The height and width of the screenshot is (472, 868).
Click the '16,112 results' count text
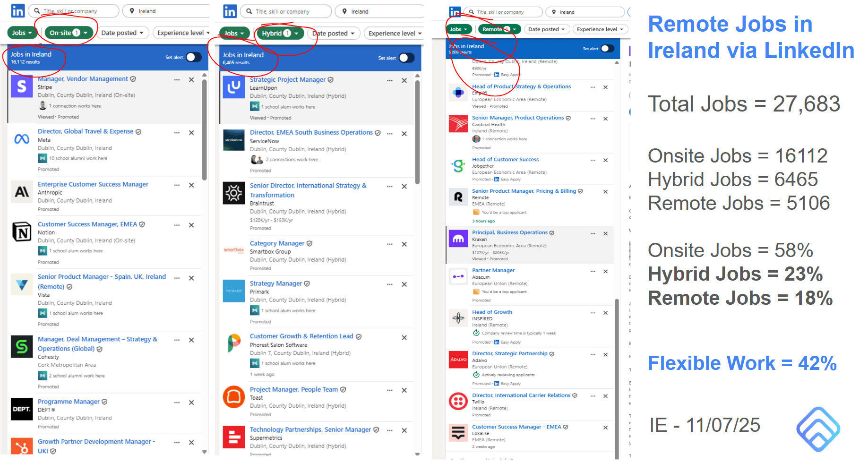tap(26, 62)
